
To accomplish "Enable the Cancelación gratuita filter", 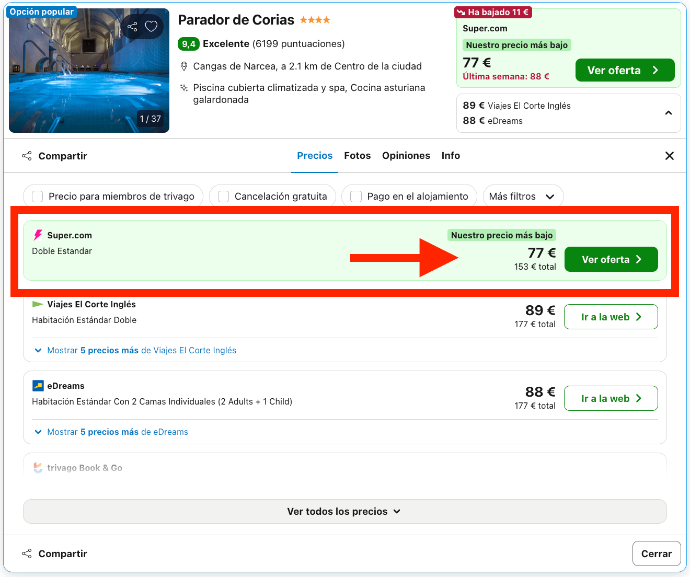I will (224, 197).
